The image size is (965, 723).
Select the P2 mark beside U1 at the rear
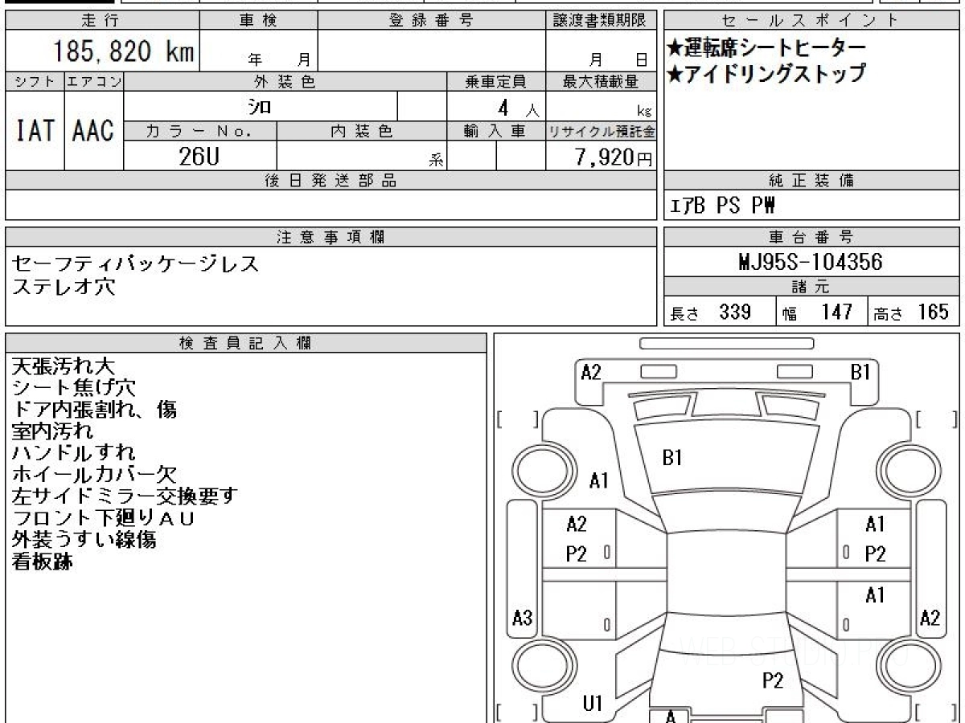(773, 681)
